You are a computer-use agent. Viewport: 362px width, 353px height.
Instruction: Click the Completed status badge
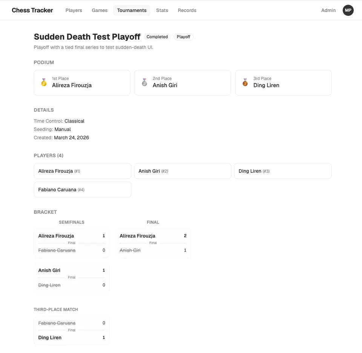[157, 37]
